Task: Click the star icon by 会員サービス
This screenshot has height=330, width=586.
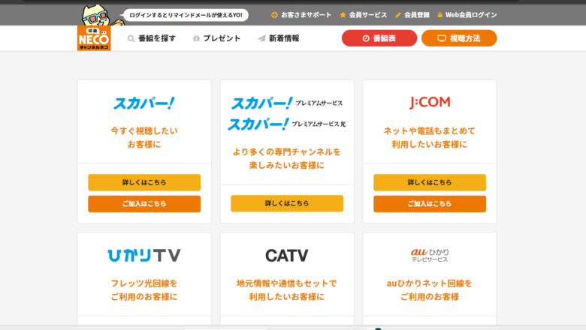Action: [x=343, y=14]
